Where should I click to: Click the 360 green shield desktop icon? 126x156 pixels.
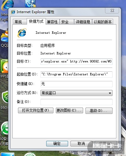pyautogui.click(x=5, y=97)
